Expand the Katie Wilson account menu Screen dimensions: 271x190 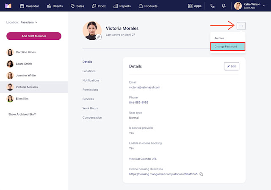coord(249,6)
